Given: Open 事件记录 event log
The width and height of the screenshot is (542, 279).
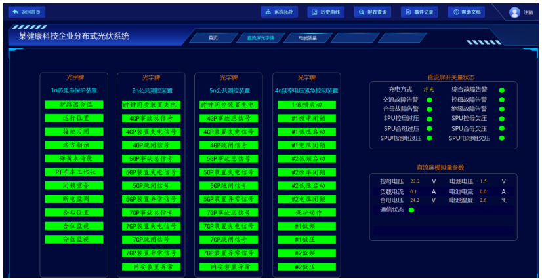Looking at the screenshot, I should point(419,12).
